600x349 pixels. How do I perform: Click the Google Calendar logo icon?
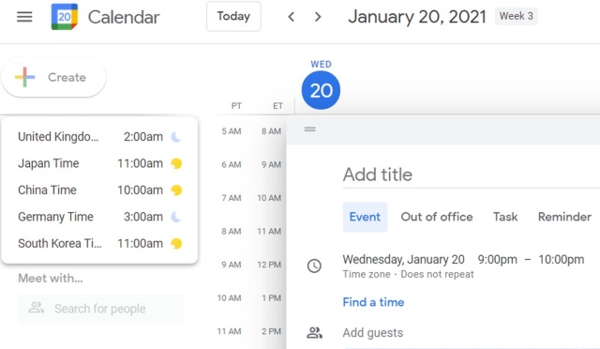pos(65,17)
